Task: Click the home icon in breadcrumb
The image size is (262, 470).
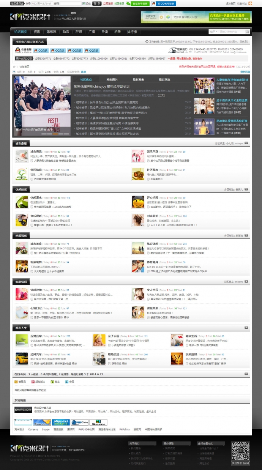Action: 15,66
